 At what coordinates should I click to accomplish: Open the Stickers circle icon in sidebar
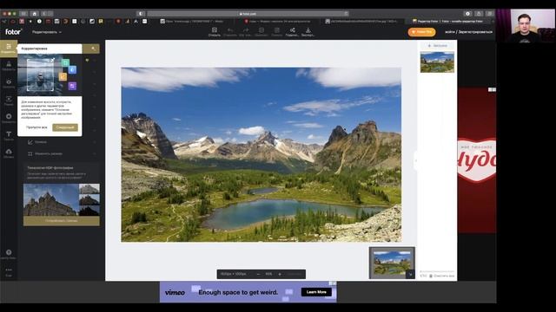[x=9, y=118]
